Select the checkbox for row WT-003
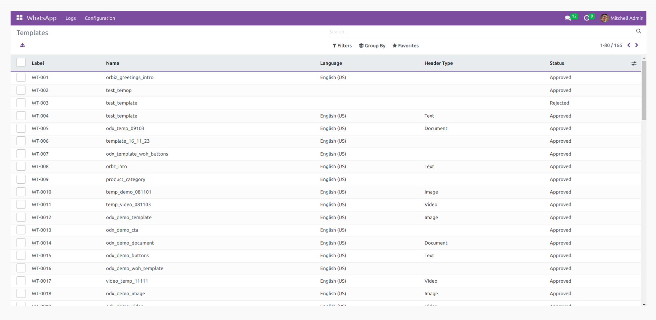Image resolution: width=656 pixels, height=320 pixels. [x=21, y=103]
